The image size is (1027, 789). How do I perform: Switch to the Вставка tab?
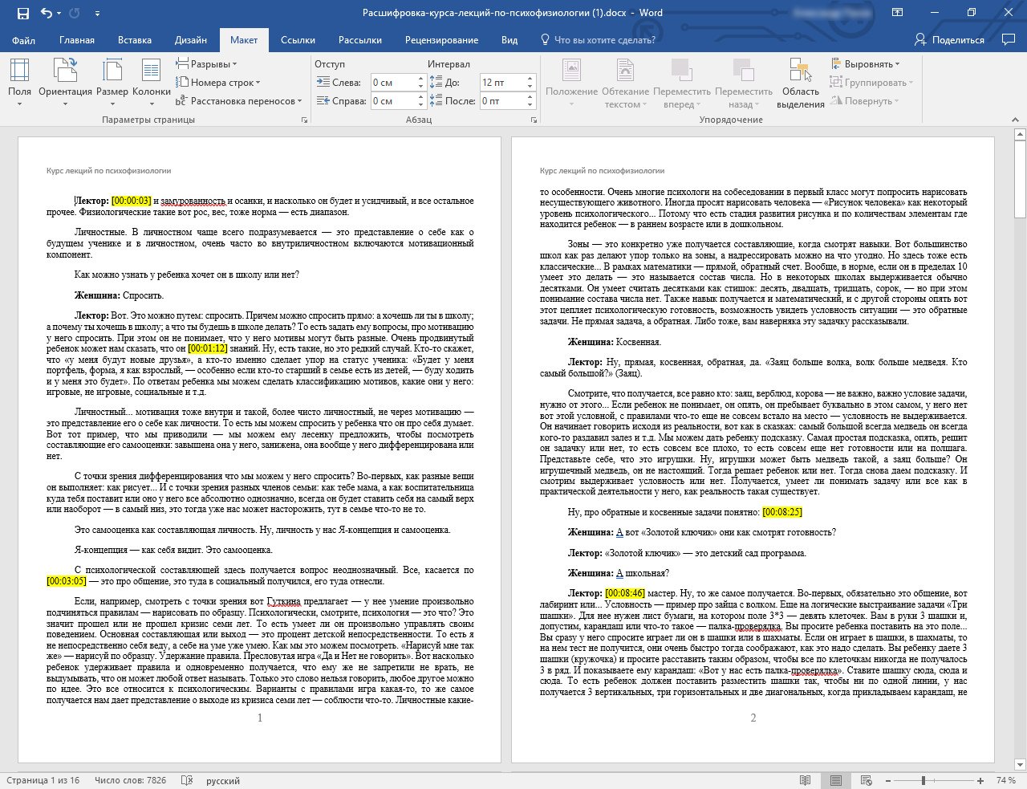tap(135, 40)
